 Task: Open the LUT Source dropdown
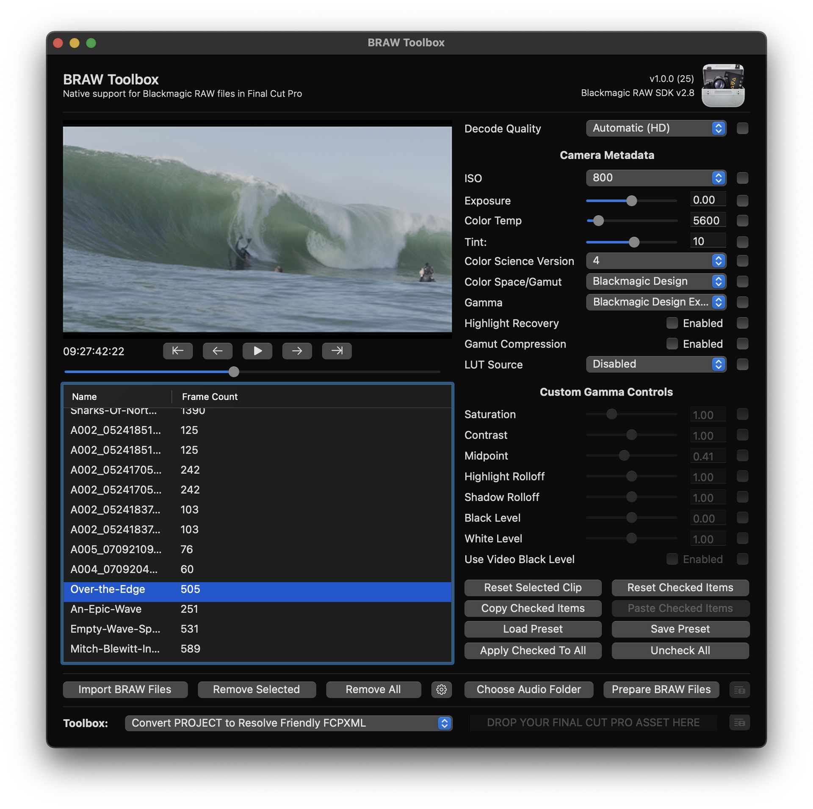point(656,364)
